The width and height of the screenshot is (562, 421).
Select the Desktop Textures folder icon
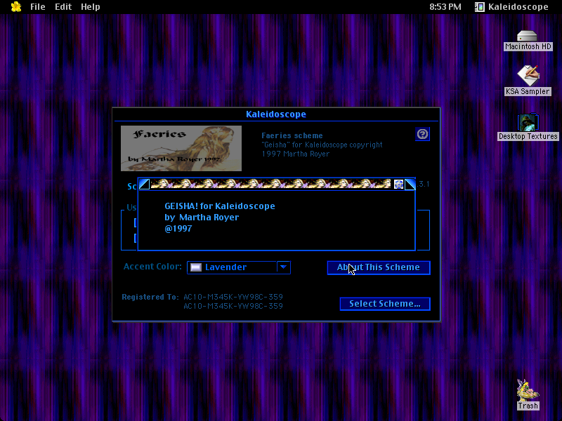pos(528,127)
